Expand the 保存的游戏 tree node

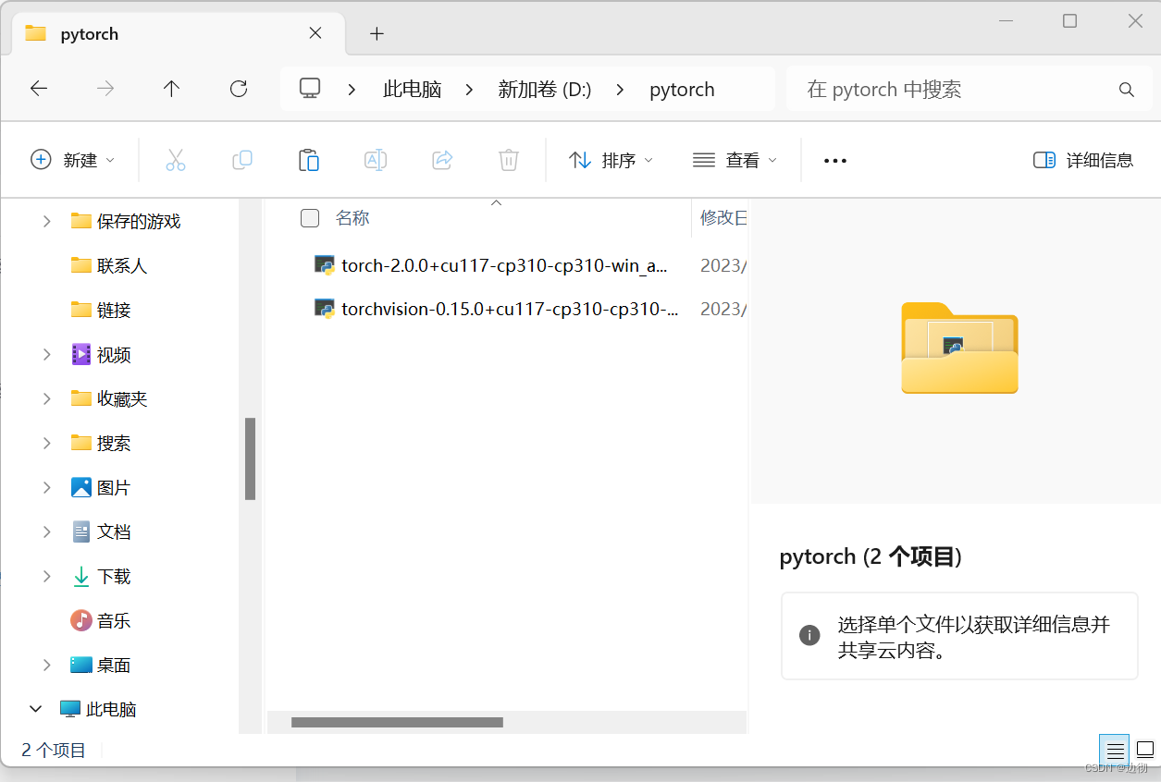47,221
